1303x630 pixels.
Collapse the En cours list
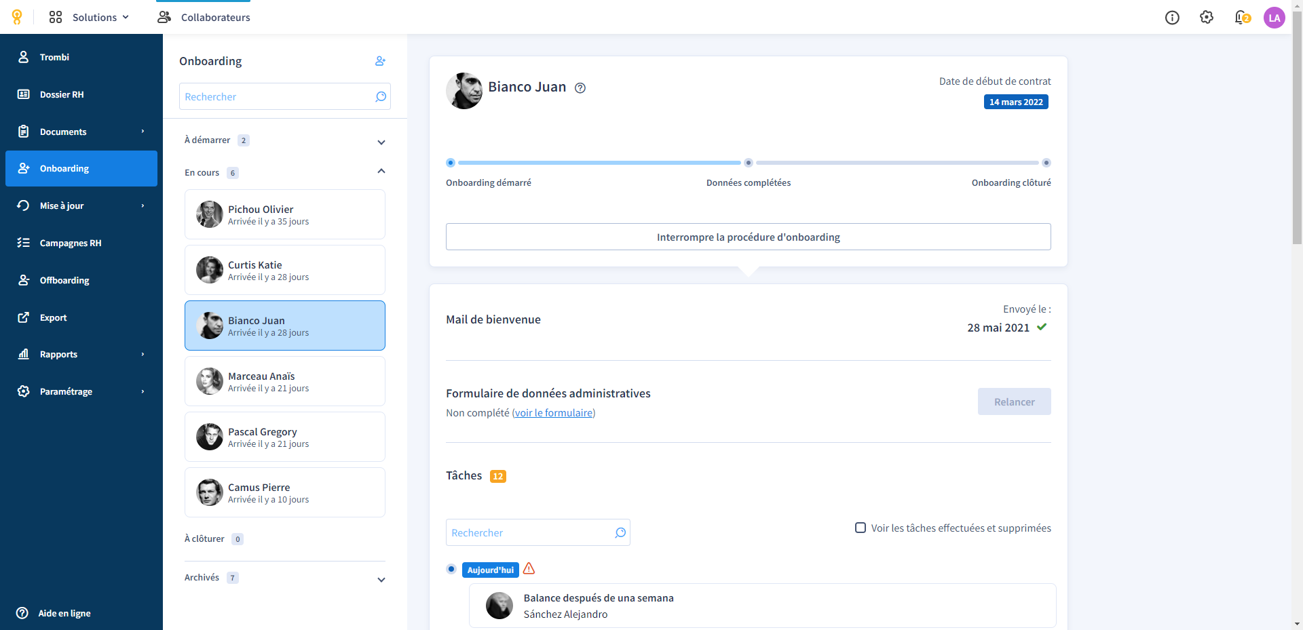coord(381,171)
